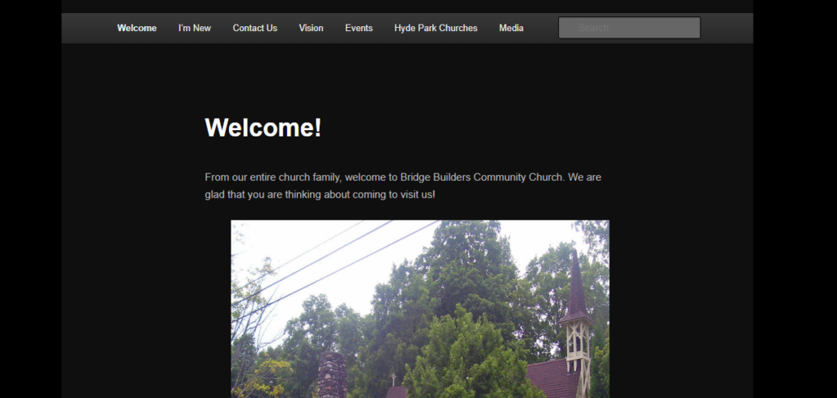The image size is (837, 398).
Task: Click the word "Search" placeholder text
Action: [x=593, y=28]
